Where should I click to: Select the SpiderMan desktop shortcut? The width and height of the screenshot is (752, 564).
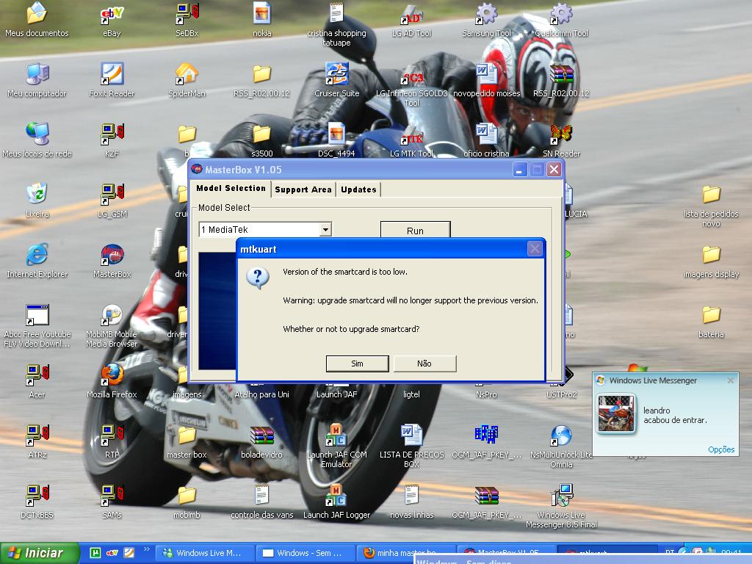[187, 80]
